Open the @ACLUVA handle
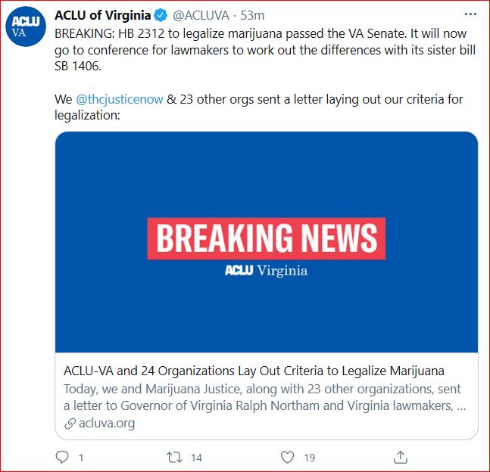This screenshot has width=490, height=472. coord(201,15)
